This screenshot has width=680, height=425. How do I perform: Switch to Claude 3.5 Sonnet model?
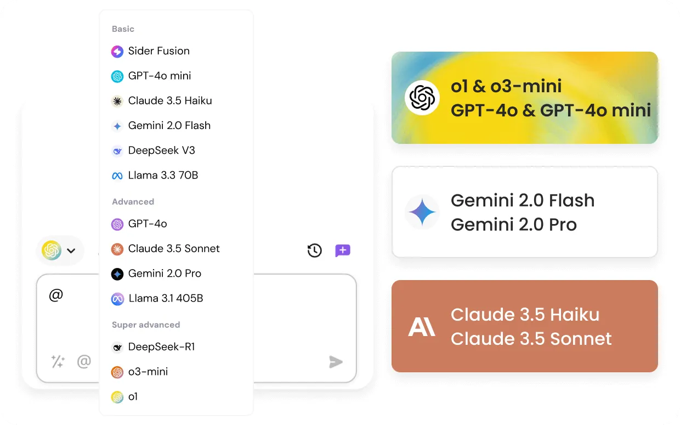coord(173,248)
